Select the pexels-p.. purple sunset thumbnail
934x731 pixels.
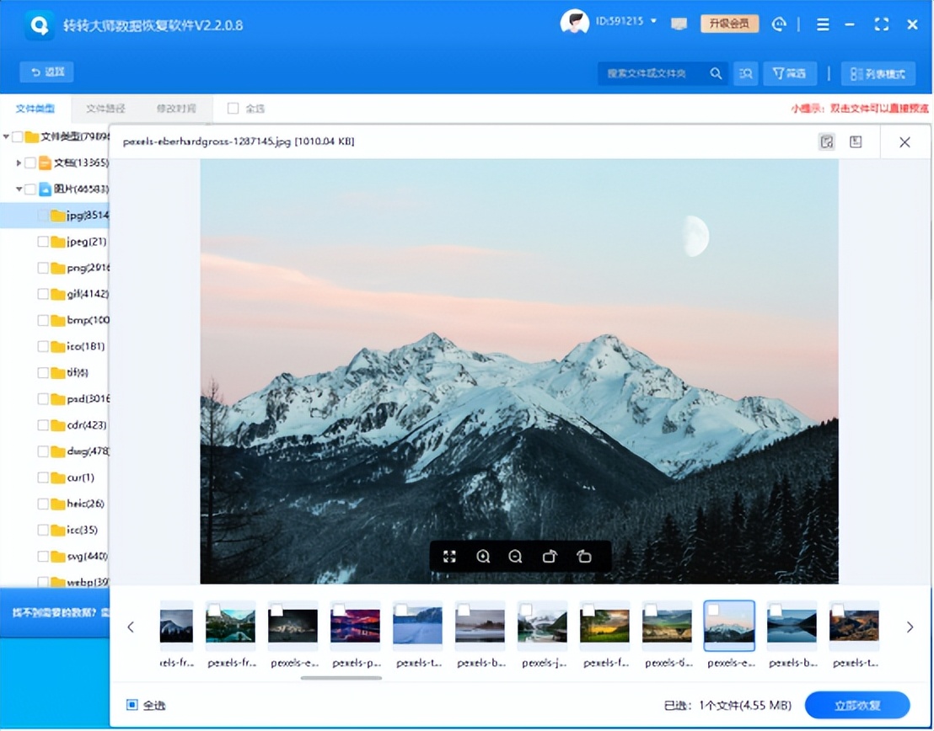point(355,625)
